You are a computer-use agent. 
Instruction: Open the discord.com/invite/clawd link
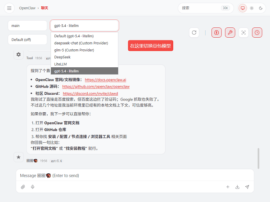tap(90, 93)
